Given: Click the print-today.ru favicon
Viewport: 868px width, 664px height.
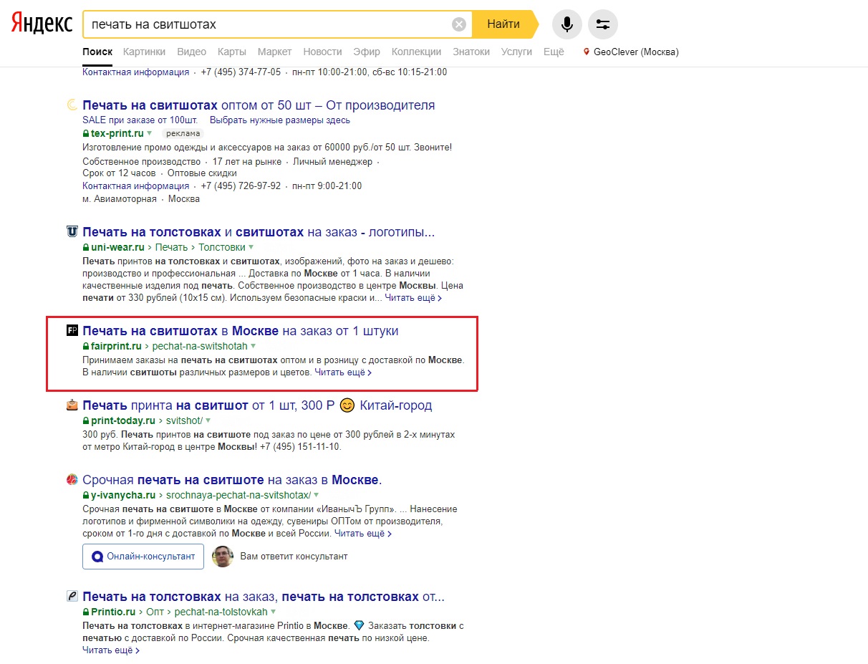Looking at the screenshot, I should [x=72, y=405].
